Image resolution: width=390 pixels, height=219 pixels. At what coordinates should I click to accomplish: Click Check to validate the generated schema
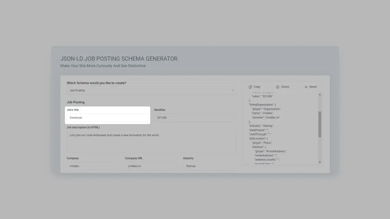[x=285, y=87]
